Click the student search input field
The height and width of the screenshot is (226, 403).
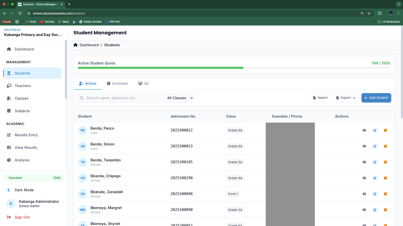tap(119, 98)
